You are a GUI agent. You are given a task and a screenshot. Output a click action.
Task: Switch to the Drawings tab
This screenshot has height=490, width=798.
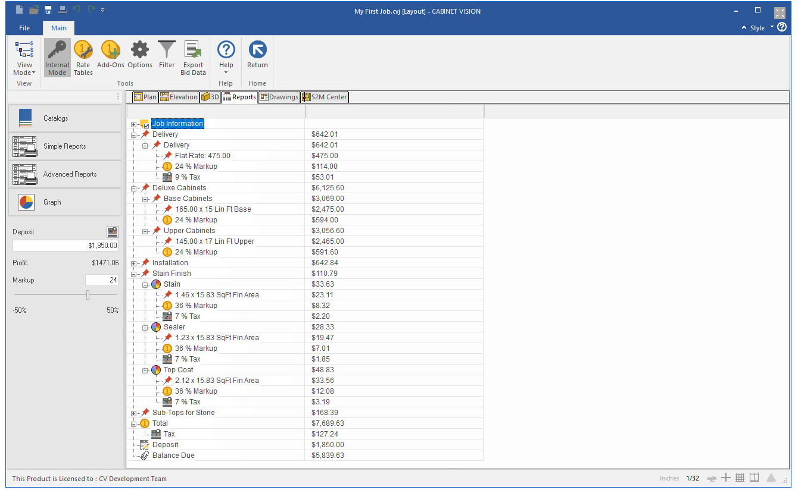279,97
